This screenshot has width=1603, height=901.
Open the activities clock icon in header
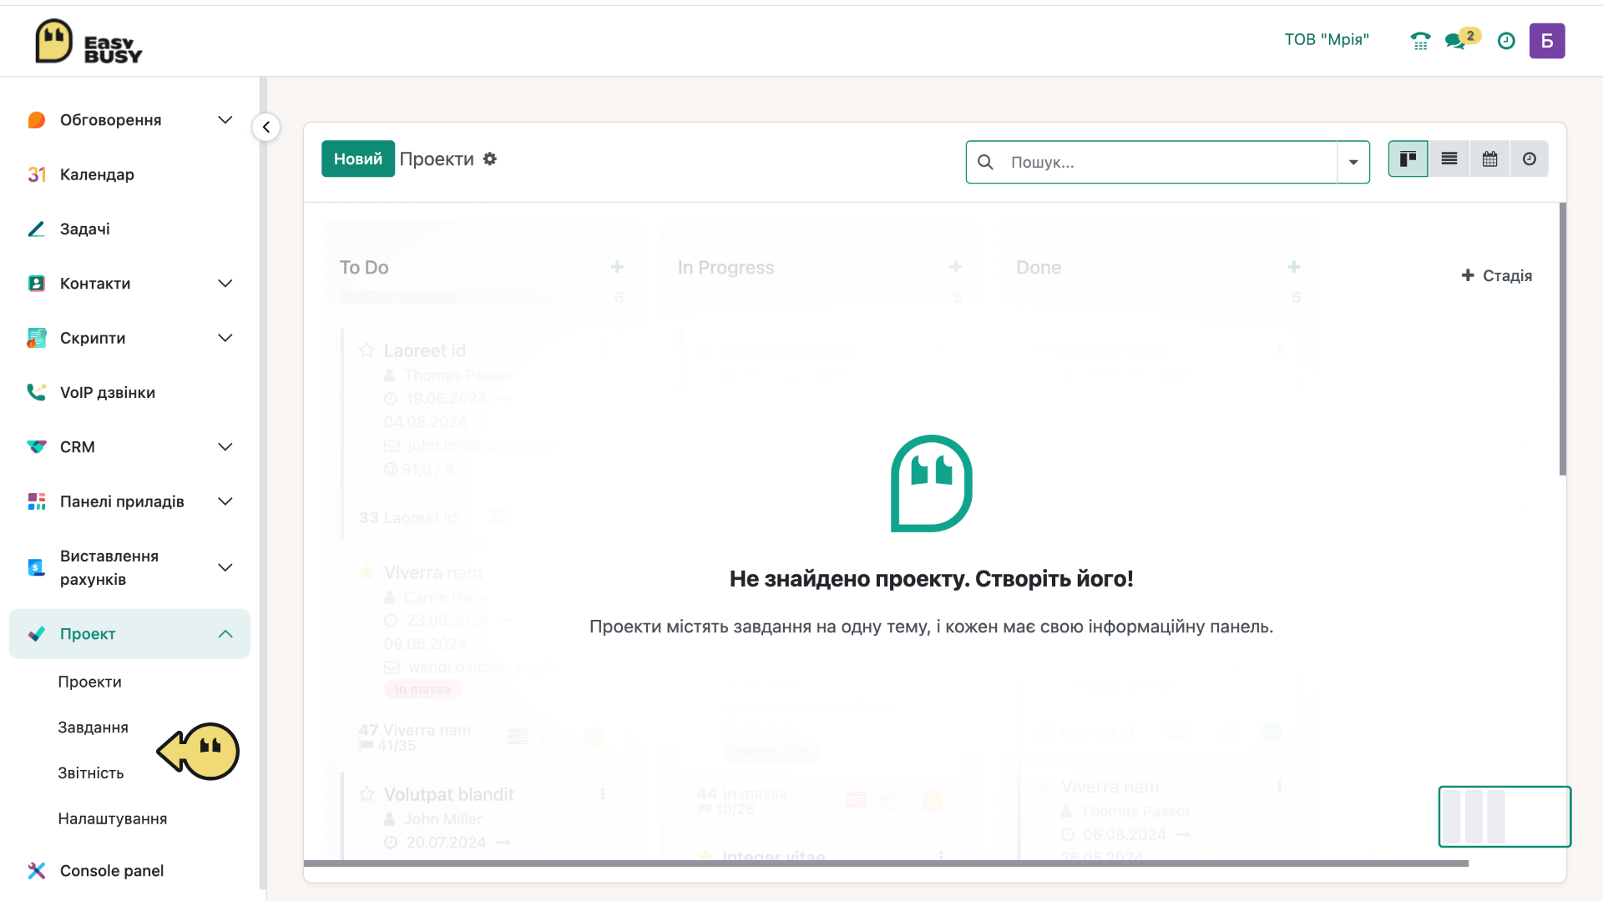click(1506, 41)
